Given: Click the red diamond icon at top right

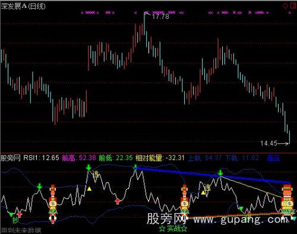Looking at the screenshot, I should [x=285, y=6].
